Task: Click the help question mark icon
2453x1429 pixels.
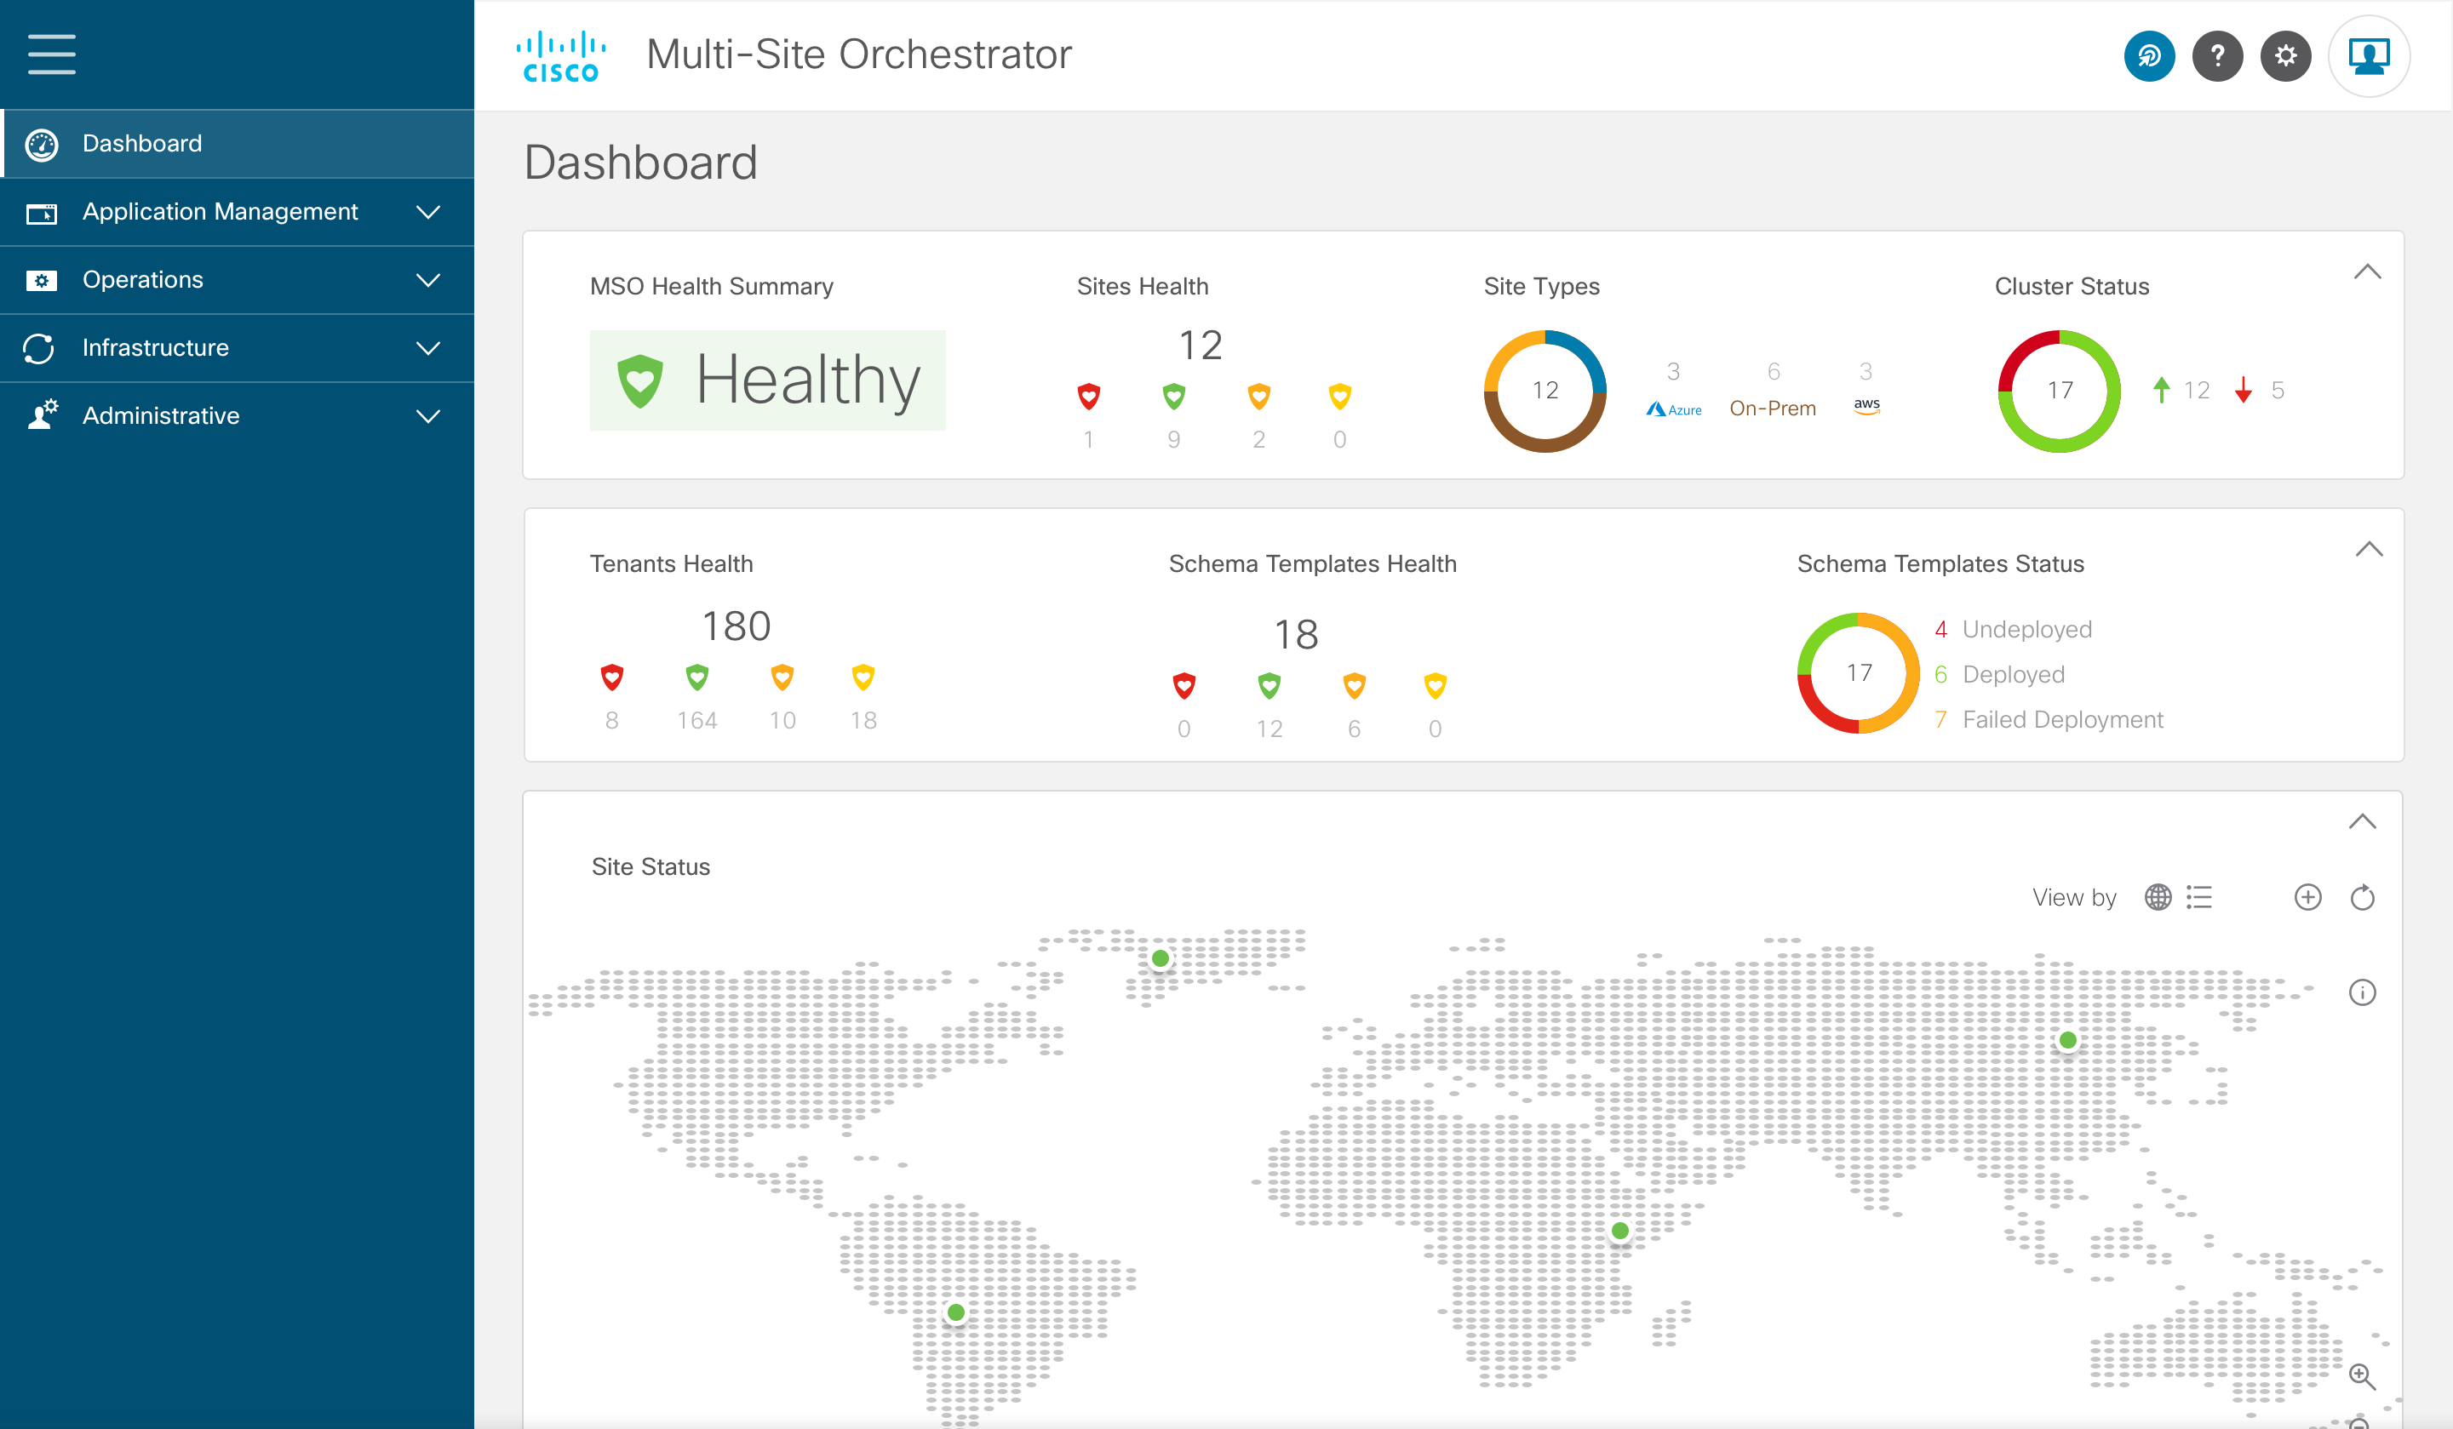Action: (2216, 56)
